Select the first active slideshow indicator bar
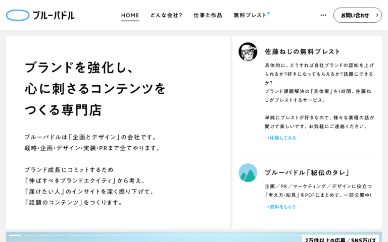This screenshot has height=242, width=388. pyautogui.click(x=15, y=235)
